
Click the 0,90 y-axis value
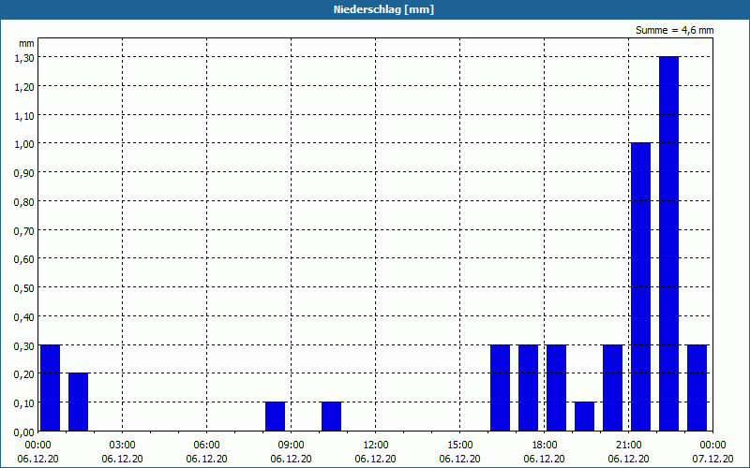click(24, 173)
